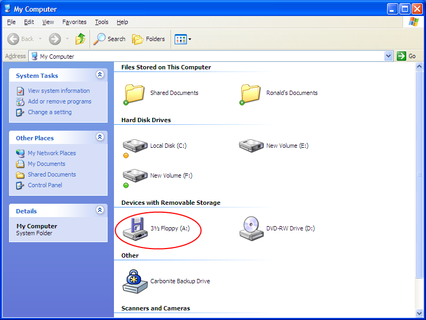
Task: Open the View menu
Action: point(48,22)
